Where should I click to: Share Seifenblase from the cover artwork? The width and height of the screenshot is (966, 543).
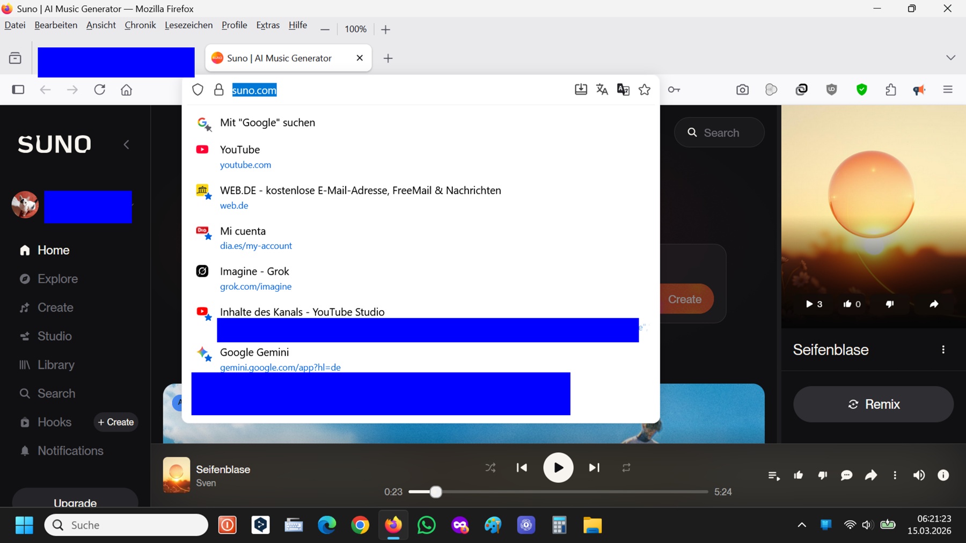pos(934,304)
